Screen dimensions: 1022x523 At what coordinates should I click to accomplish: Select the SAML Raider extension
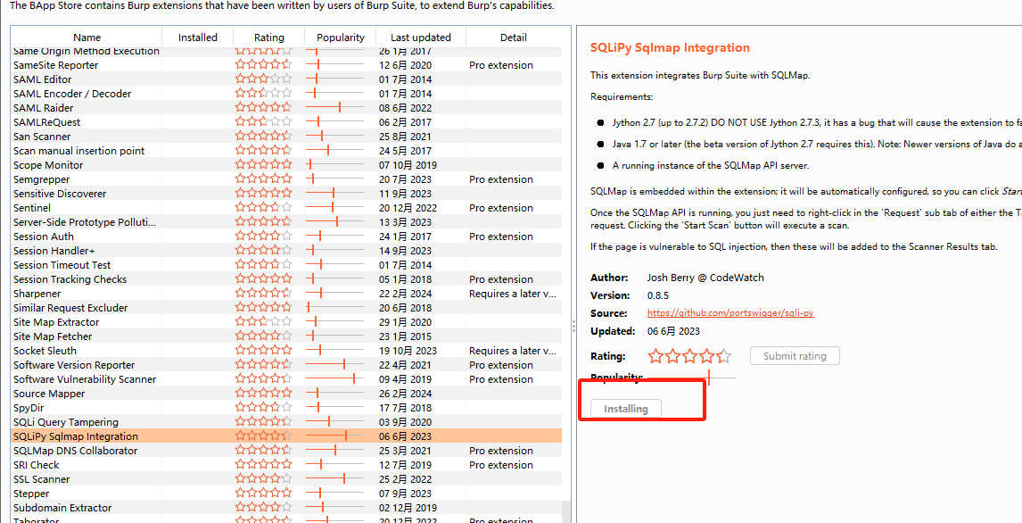tap(287, 108)
